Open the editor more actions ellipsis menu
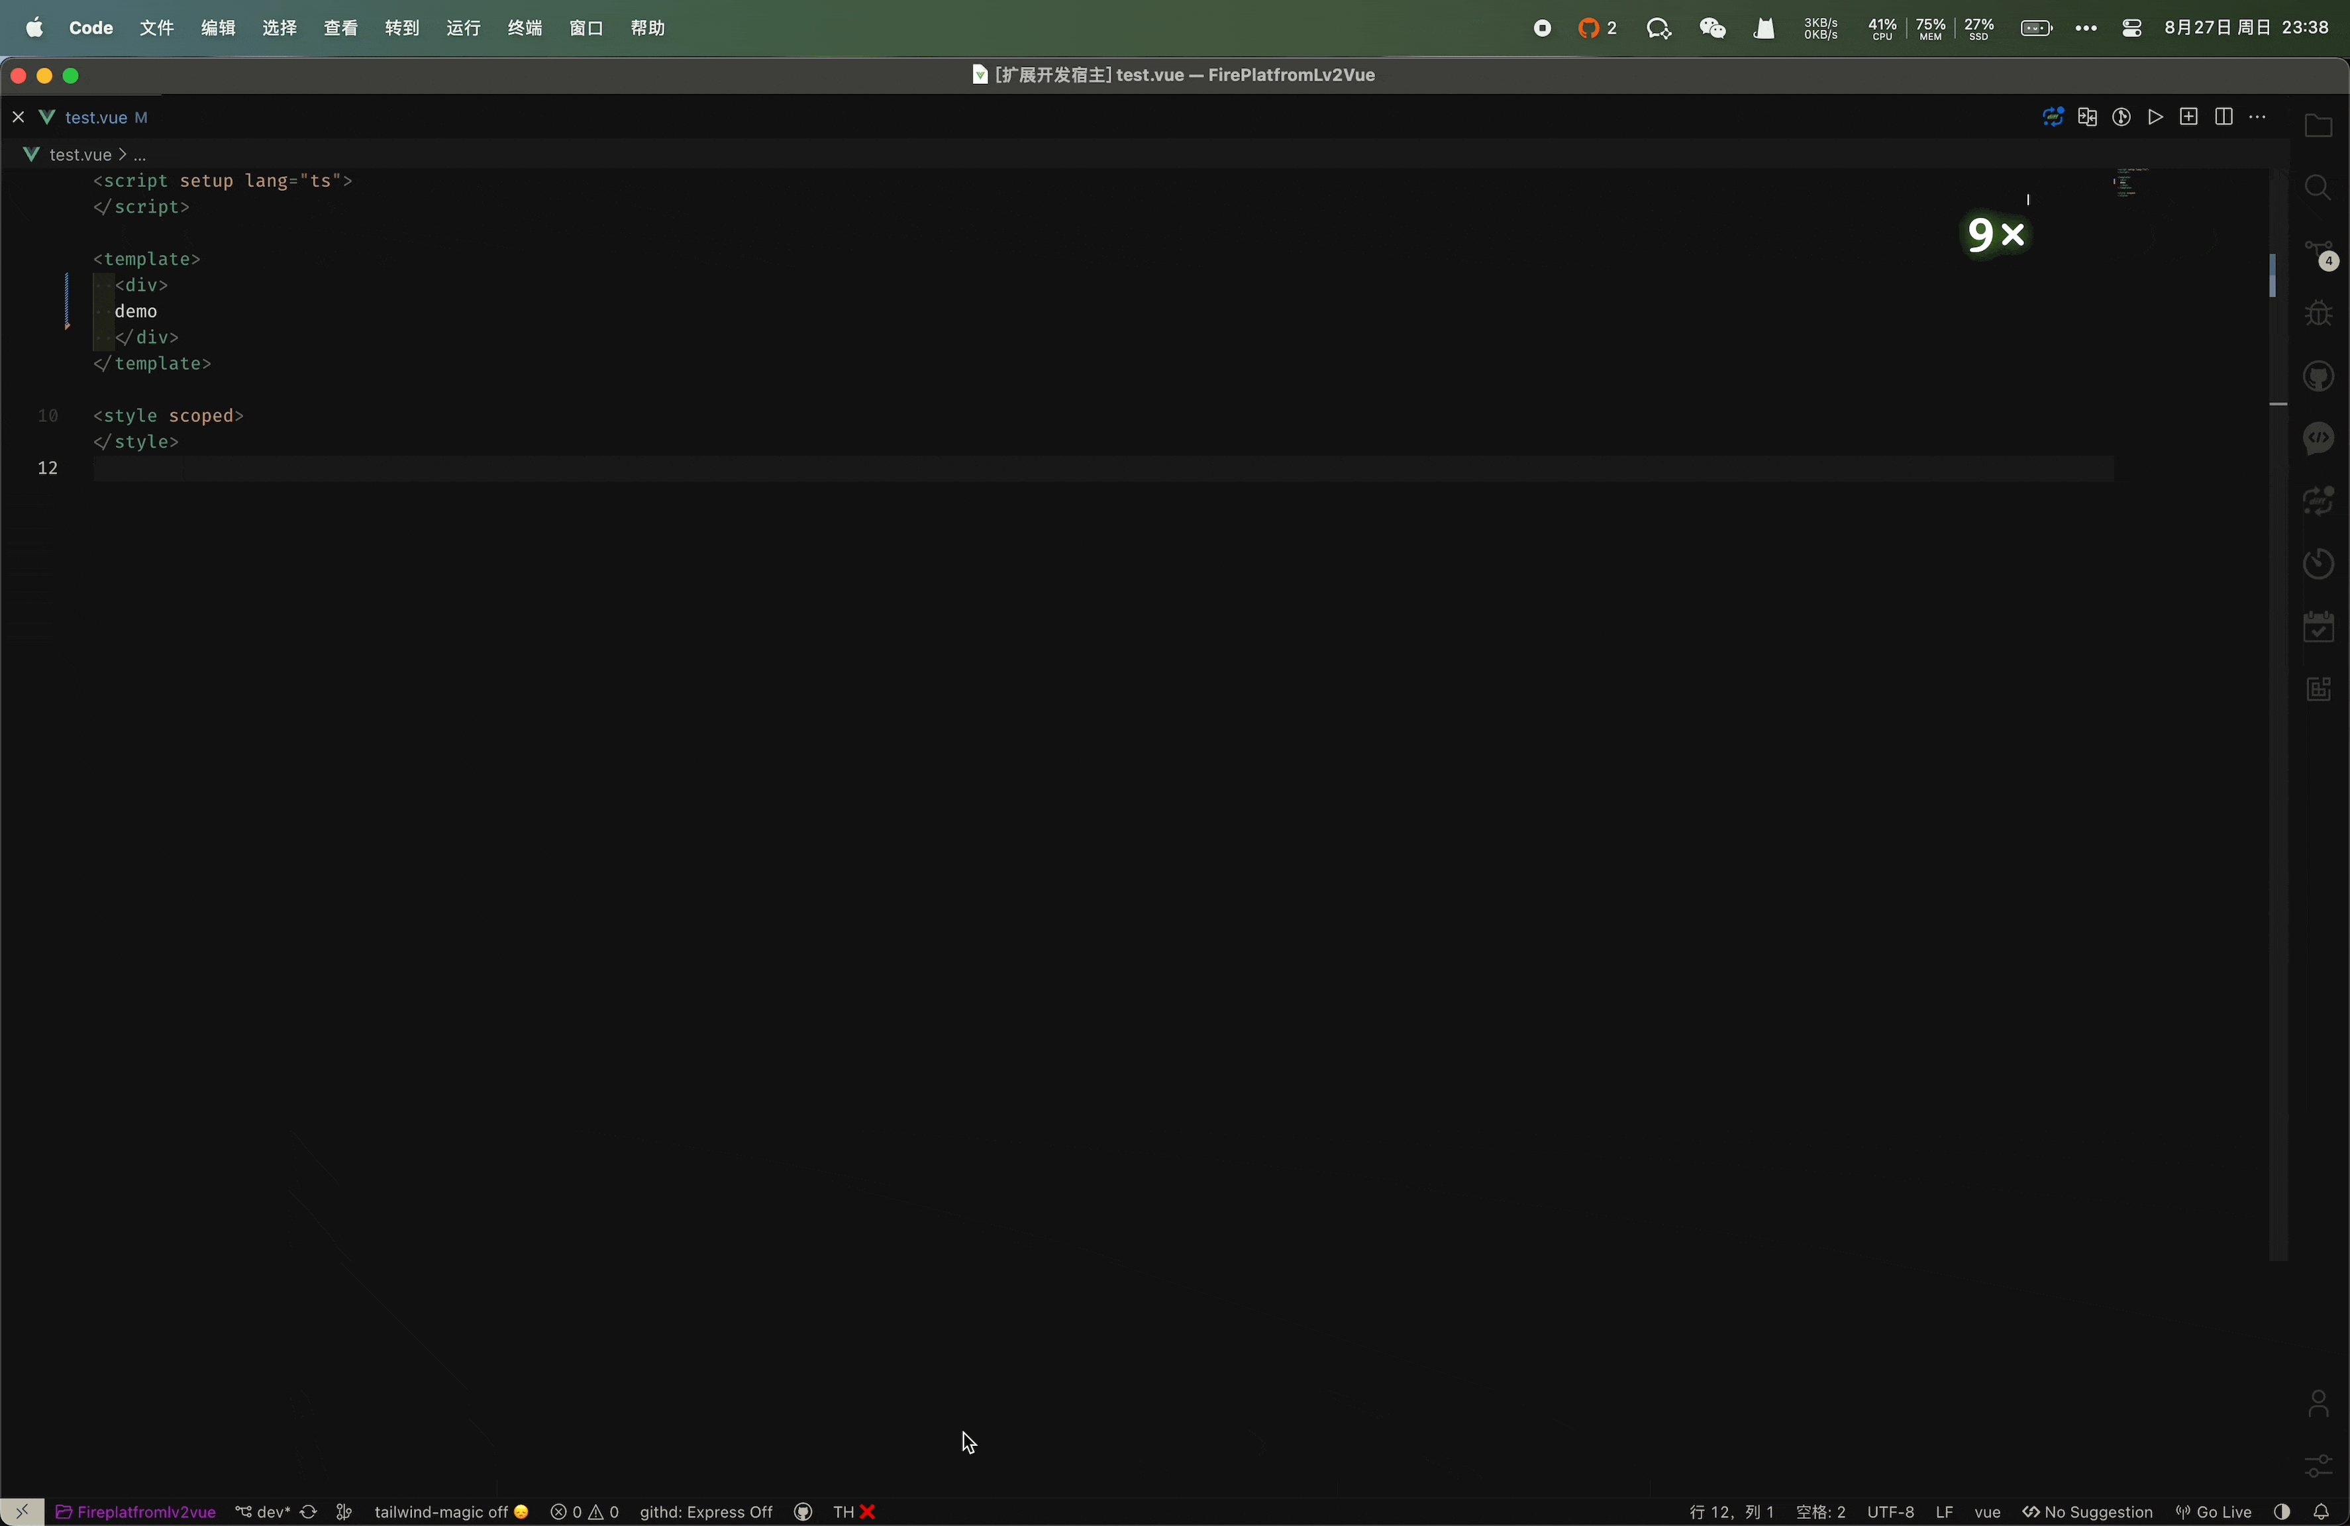 [x=2259, y=117]
